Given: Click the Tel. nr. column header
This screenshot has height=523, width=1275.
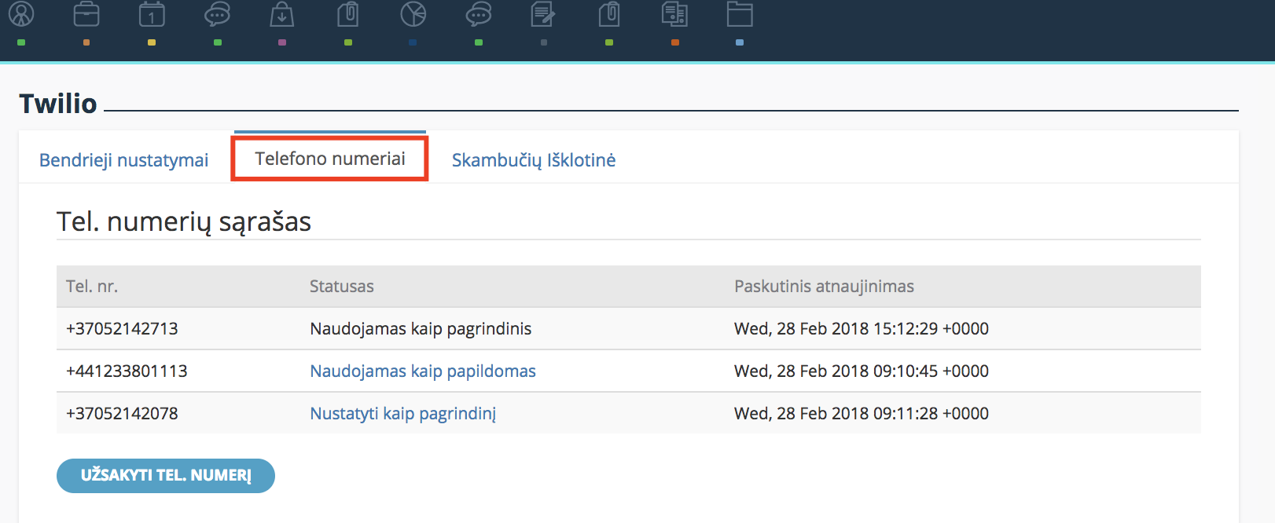Looking at the screenshot, I should 92,287.
